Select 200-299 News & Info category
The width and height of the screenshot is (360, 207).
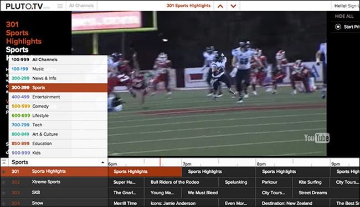click(x=58, y=78)
